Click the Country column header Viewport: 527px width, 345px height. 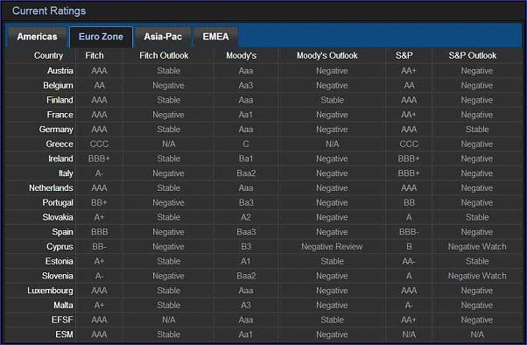tap(49, 56)
